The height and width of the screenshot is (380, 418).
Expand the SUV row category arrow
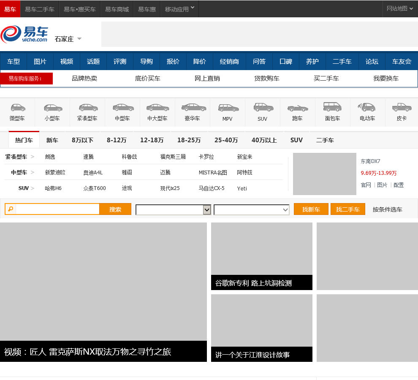(x=33, y=188)
